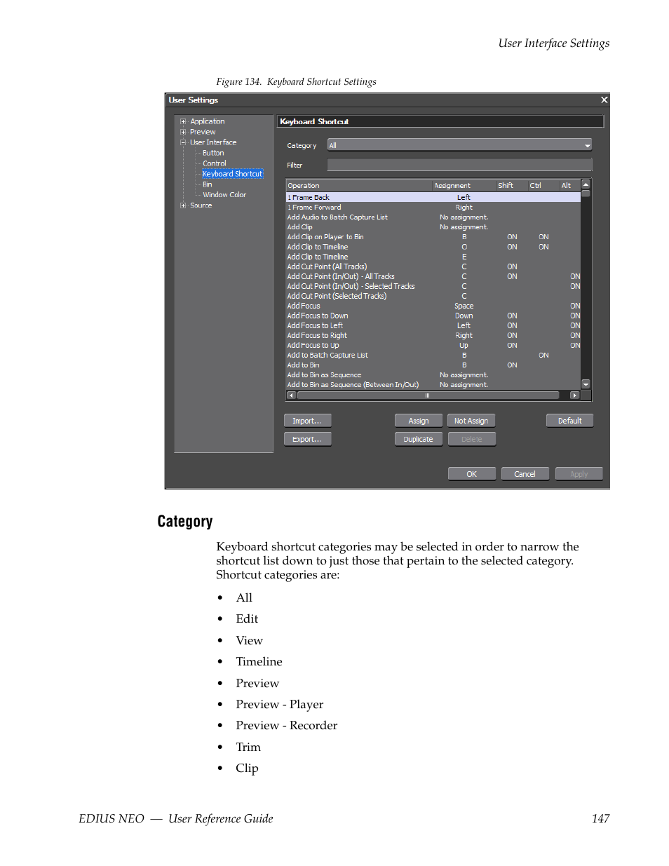This screenshot has width=669, height=866.
Task: Click the Apply button
Action: 579,474
